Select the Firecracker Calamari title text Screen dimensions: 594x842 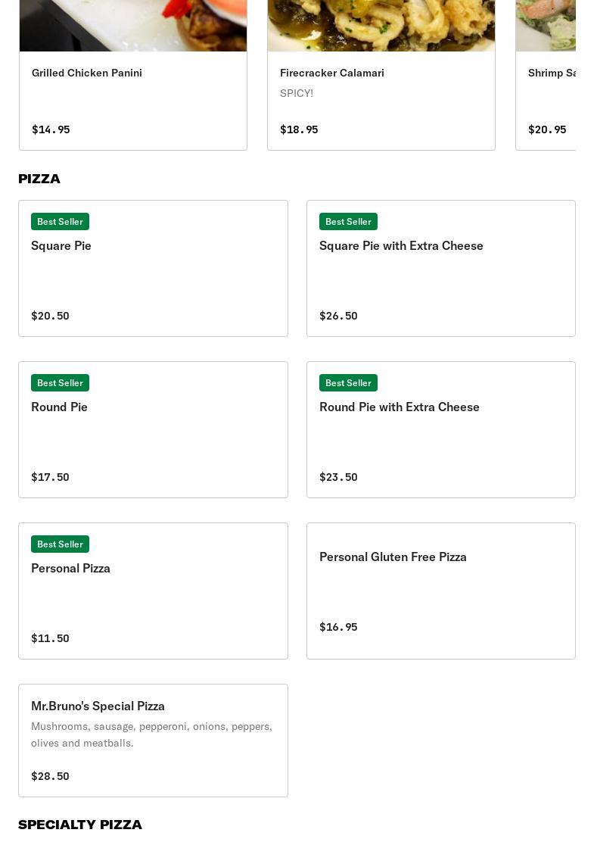[x=332, y=73]
